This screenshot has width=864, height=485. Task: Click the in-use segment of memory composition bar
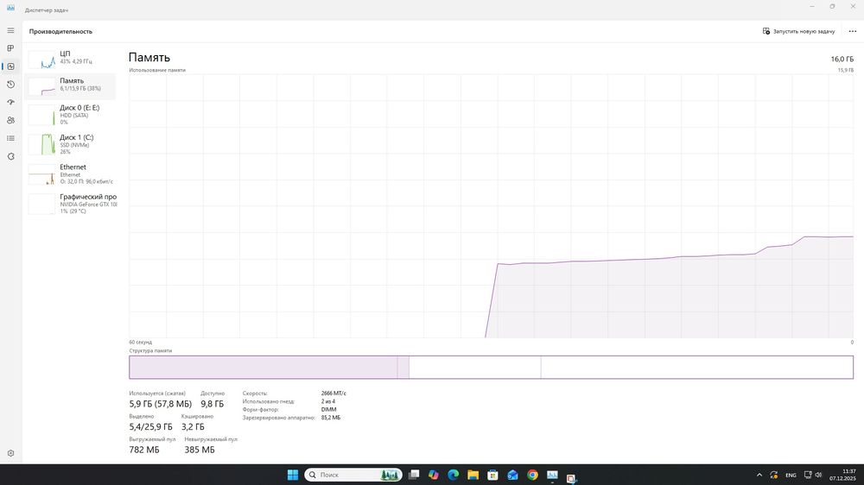(263, 367)
